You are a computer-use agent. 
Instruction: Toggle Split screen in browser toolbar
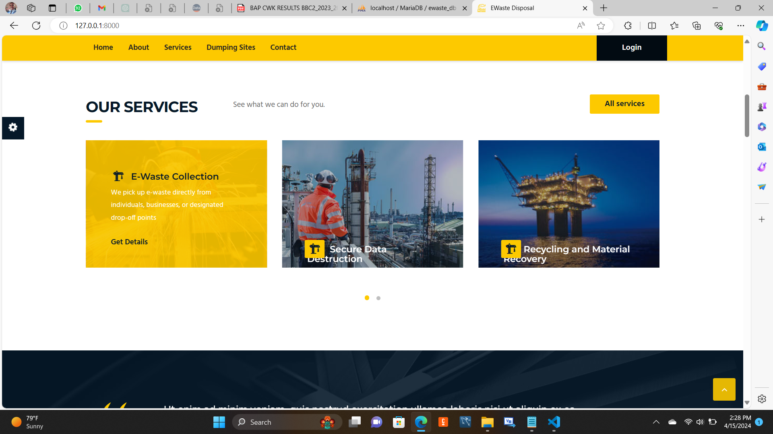[x=652, y=26]
